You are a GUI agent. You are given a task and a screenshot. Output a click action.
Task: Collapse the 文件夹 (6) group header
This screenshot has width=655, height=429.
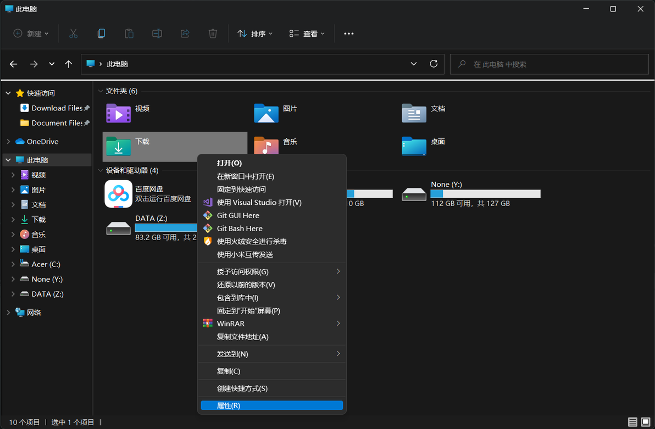[x=100, y=91]
